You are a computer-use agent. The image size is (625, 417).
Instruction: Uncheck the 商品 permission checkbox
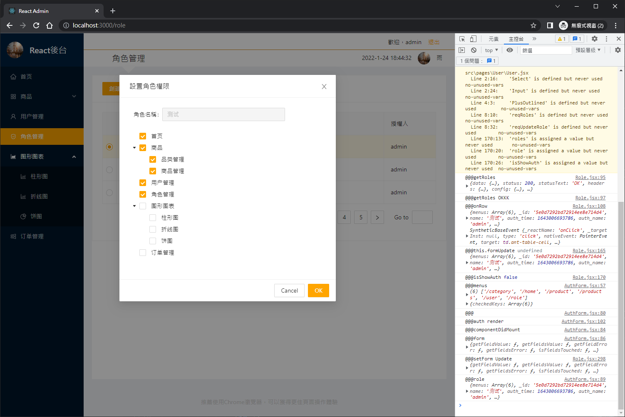(143, 148)
